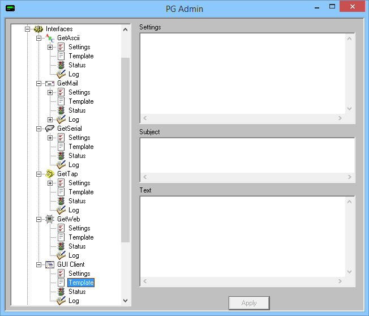369x316 pixels.
Task: Click the GetMail Template page icon
Action: pyautogui.click(x=61, y=101)
